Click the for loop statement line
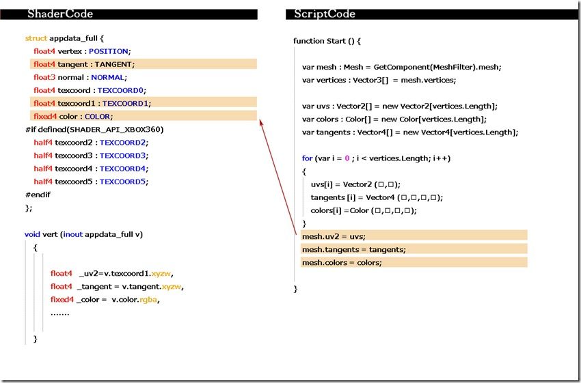Image resolution: width=581 pixels, height=383 pixels. pyautogui.click(x=376, y=158)
